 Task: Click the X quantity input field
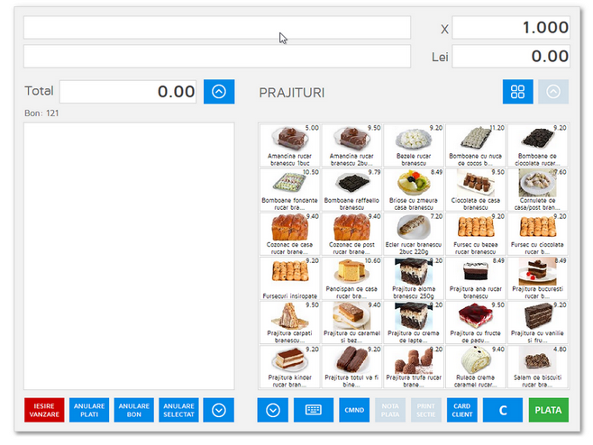[x=510, y=28]
